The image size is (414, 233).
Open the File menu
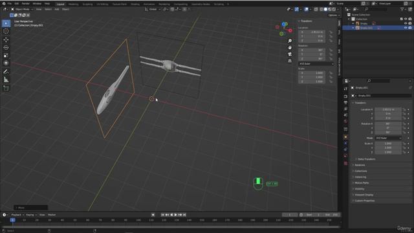[x=10, y=4]
